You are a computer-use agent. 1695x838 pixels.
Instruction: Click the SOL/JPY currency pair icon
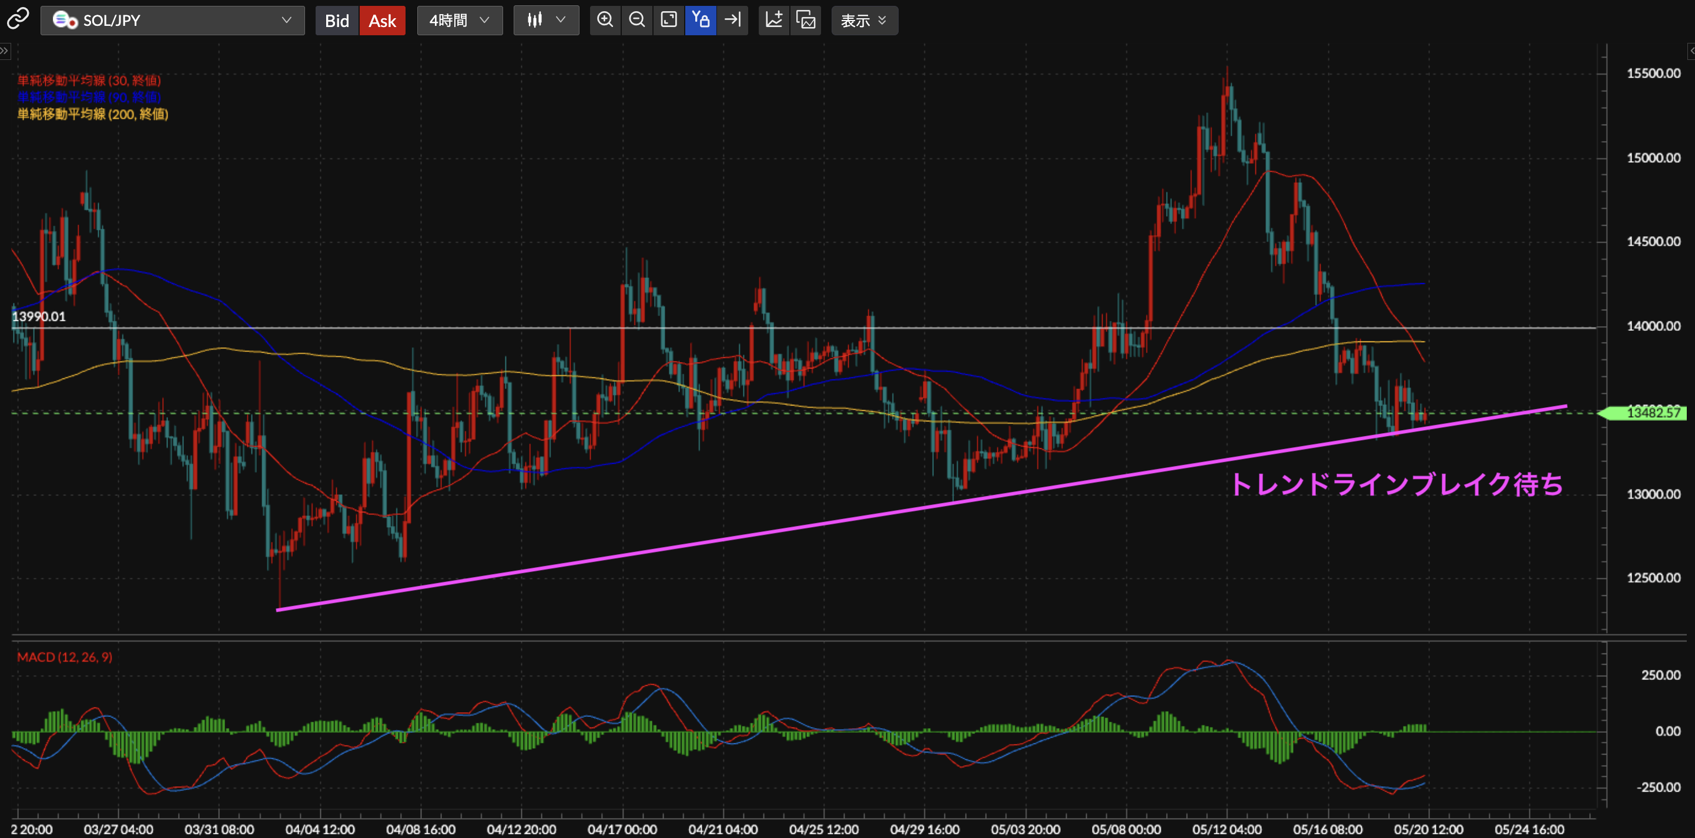click(65, 21)
